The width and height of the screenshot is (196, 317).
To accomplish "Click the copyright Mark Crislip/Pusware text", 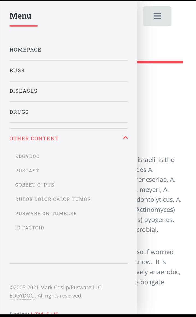I will tap(56, 288).
